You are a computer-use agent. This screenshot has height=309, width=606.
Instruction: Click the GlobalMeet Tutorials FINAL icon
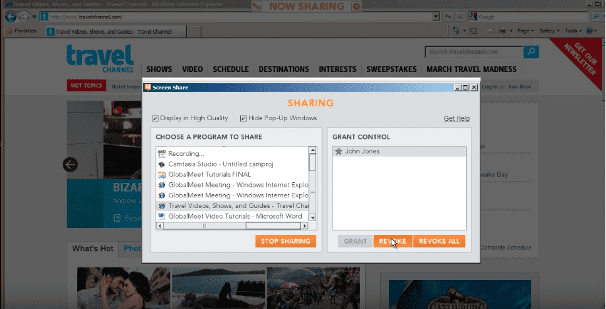162,174
